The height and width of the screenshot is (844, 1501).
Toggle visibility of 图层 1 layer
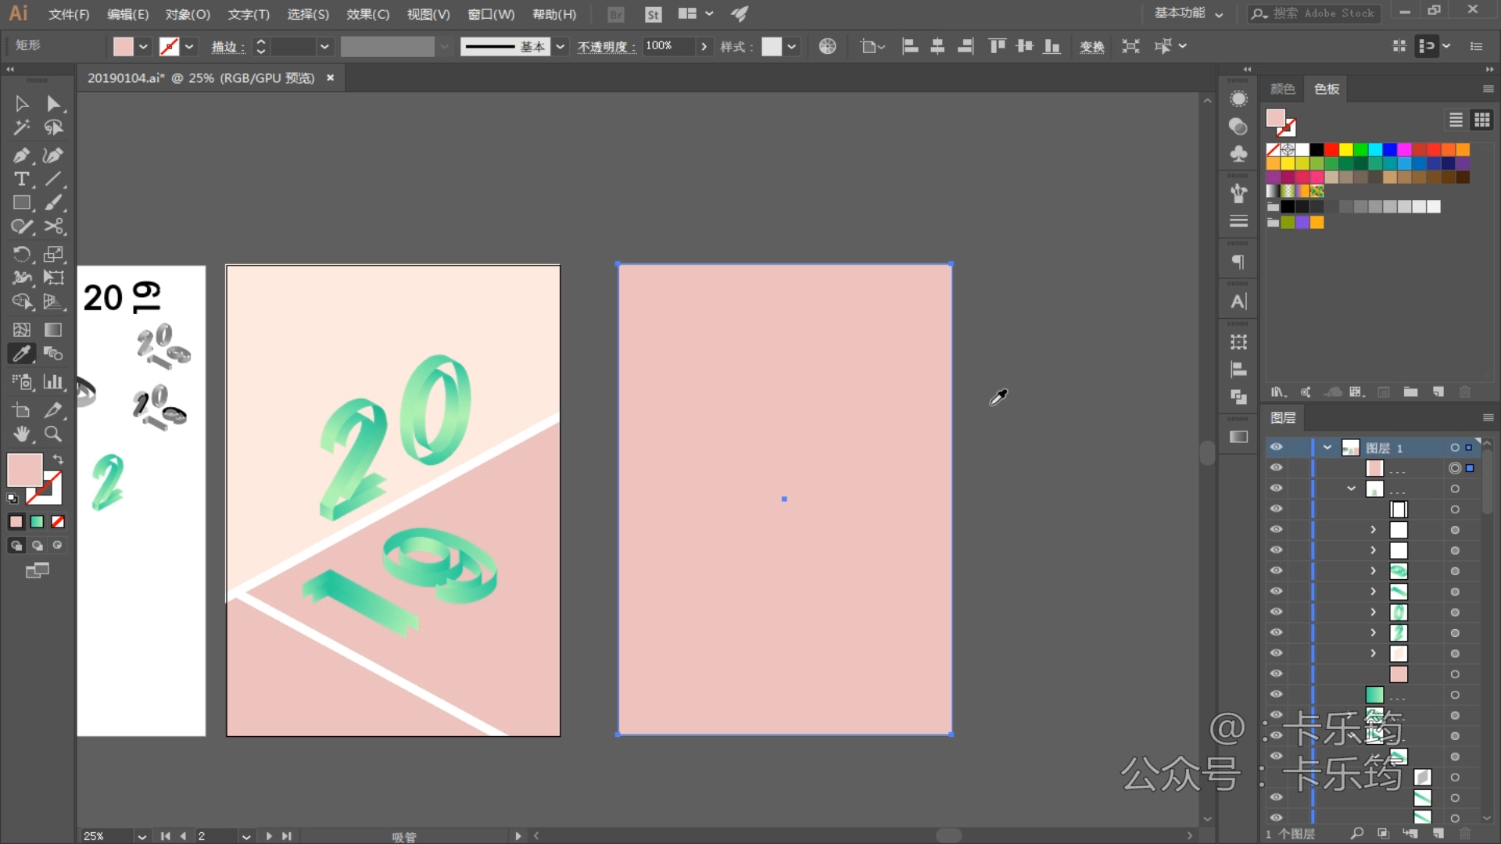coord(1276,447)
